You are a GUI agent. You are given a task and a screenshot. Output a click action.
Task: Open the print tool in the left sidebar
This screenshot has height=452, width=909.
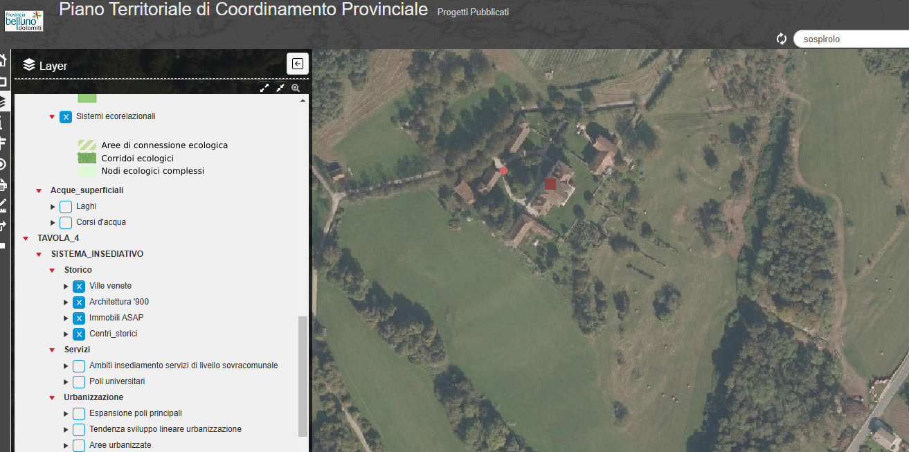pyautogui.click(x=3, y=185)
